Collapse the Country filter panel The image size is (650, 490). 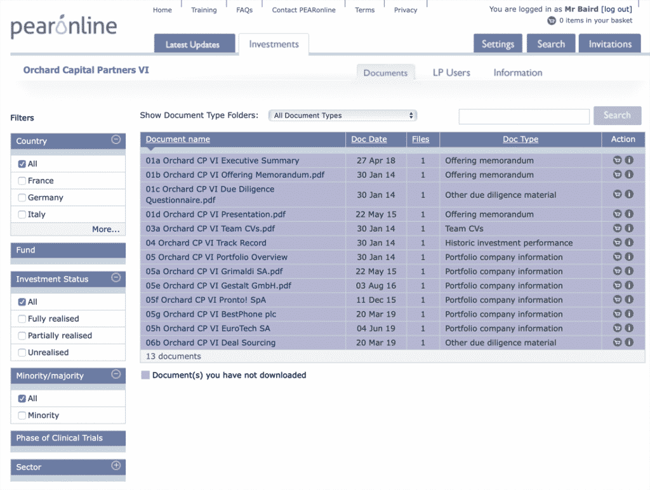pyautogui.click(x=116, y=140)
